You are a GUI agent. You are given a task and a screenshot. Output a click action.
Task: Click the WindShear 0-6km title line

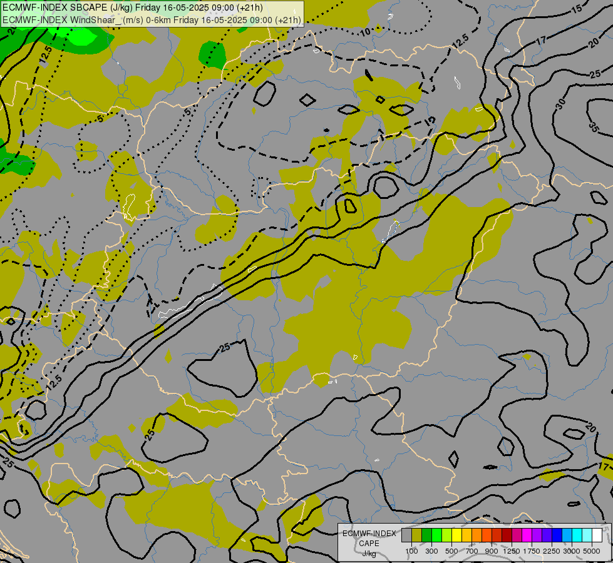pos(152,20)
